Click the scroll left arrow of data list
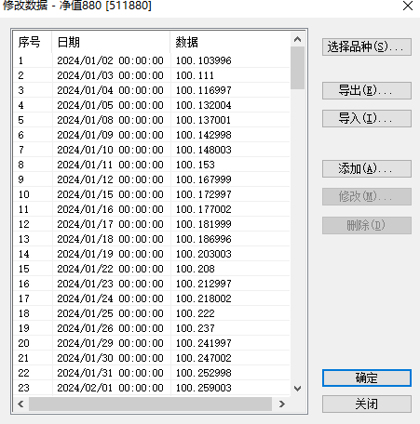This screenshot has height=424, width=420. pyautogui.click(x=20, y=404)
